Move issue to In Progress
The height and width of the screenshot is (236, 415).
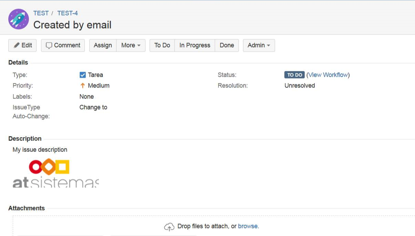click(x=195, y=45)
